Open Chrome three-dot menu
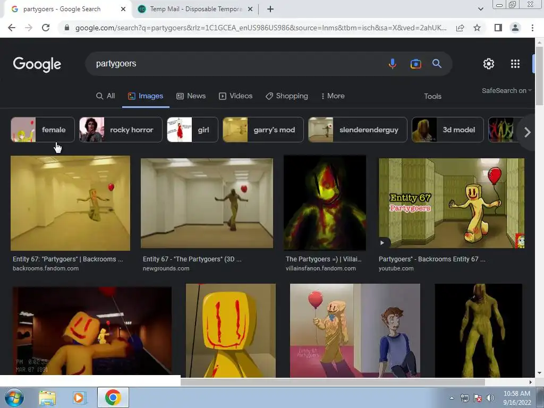 tap(532, 28)
